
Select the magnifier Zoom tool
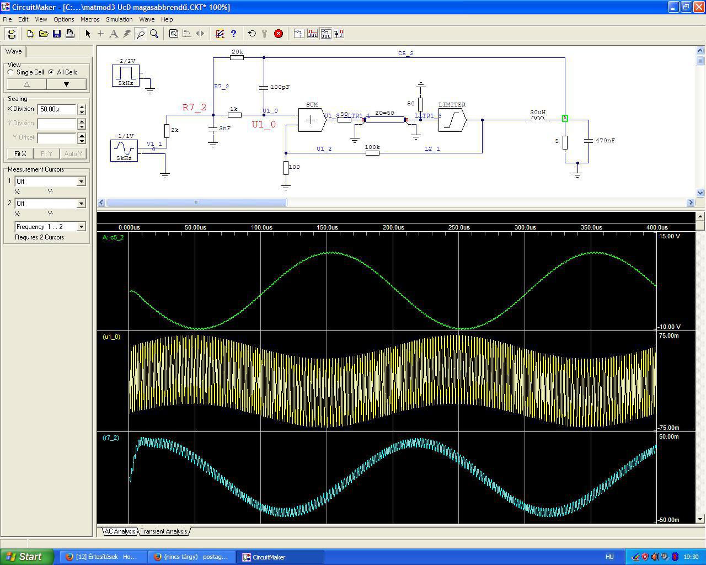[154, 34]
